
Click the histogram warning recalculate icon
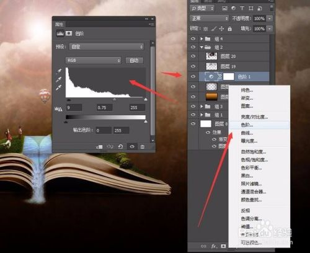point(58,109)
